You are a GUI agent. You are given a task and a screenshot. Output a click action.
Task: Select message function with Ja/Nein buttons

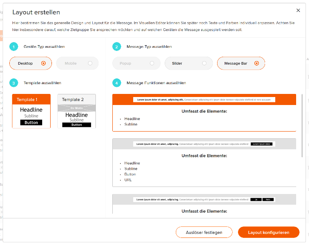point(204,204)
